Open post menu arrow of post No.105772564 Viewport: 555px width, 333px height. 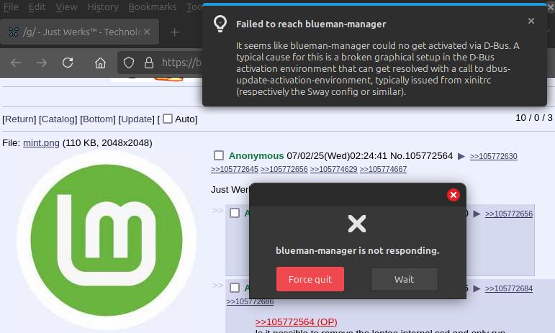461,156
